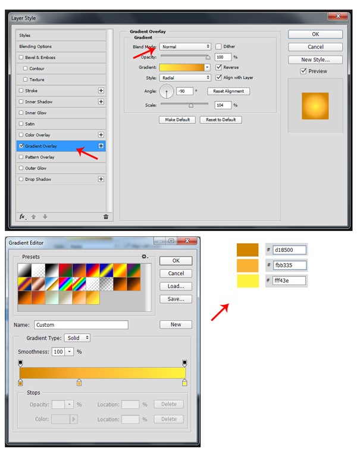
Task: Click the move effect down arrow icon
Action: [45, 217]
